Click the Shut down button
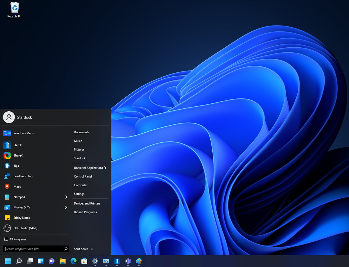Screen dimensions: 349x267 click(81, 249)
